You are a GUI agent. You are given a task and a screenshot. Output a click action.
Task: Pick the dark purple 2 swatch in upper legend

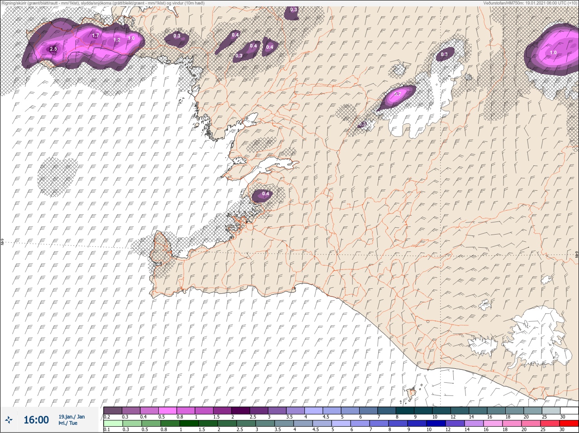tap(241, 410)
